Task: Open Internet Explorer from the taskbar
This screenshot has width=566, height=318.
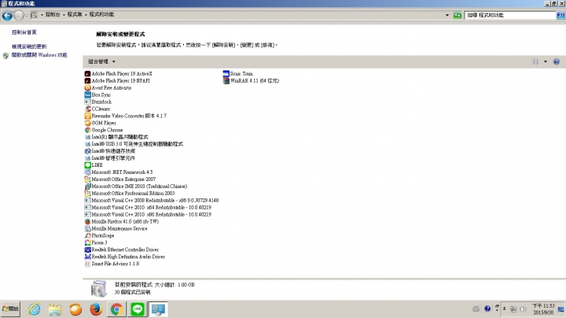Action: pyautogui.click(x=35, y=309)
